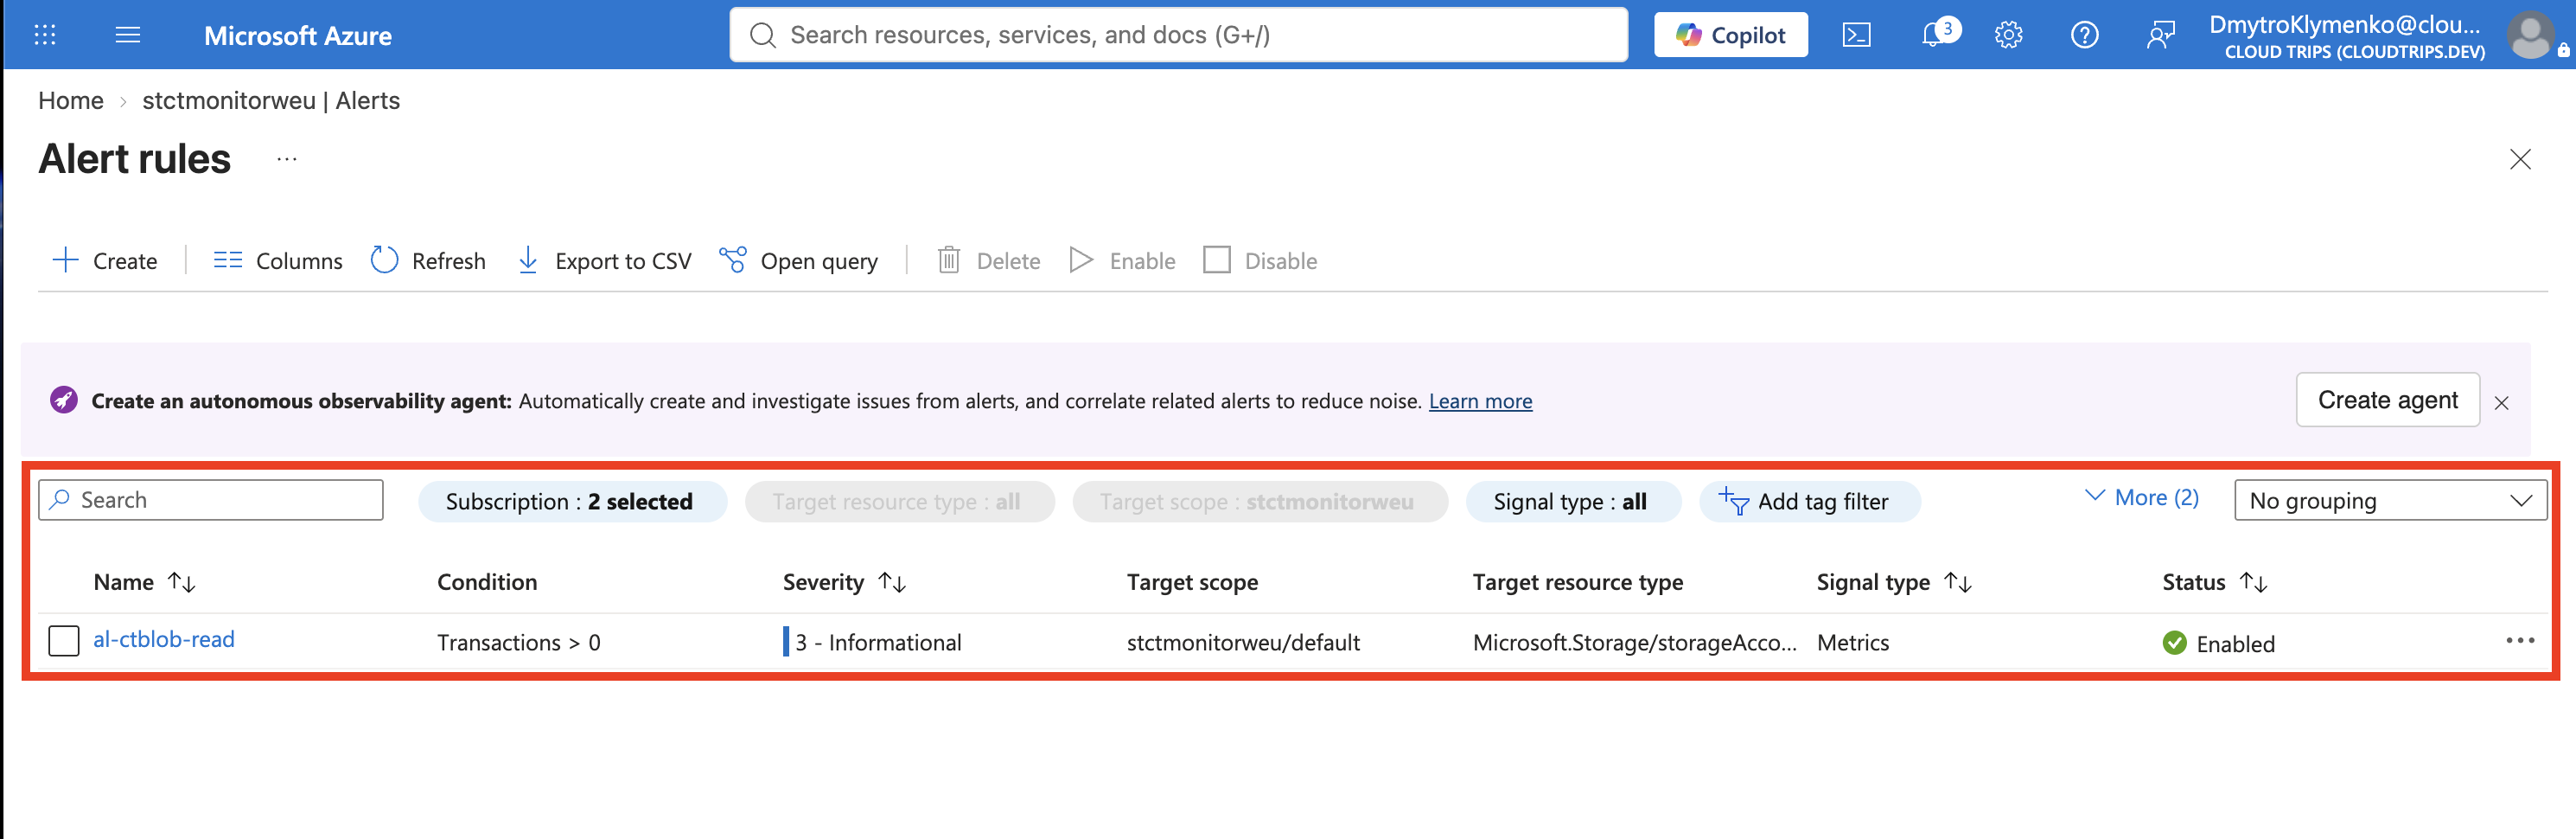Click the Microsoft Azure logo text
The width and height of the screenshot is (2576, 839).
pyautogui.click(x=298, y=36)
